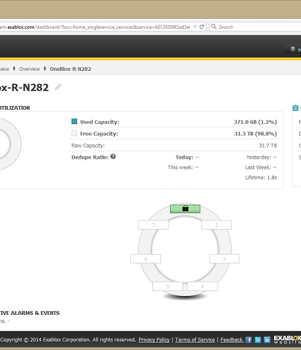This screenshot has width=301, height=350.
Task: Click the Used Capacity teal color swatch
Action: point(74,122)
